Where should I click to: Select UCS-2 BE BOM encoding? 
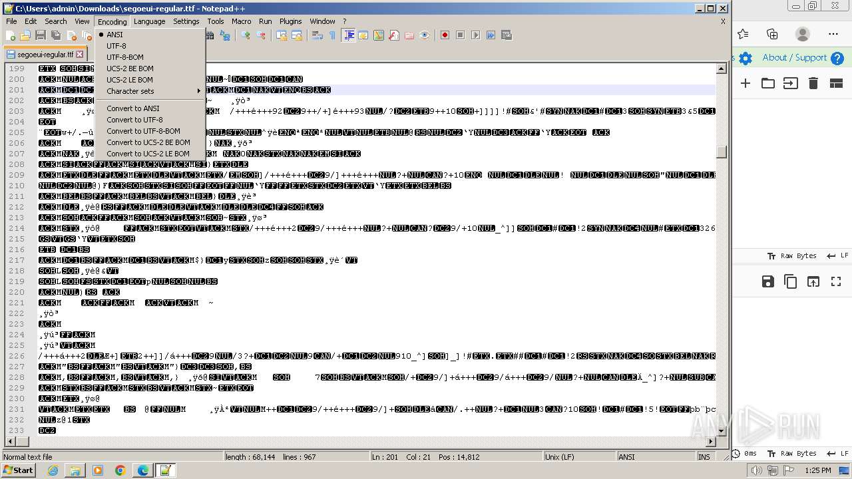[150, 69]
